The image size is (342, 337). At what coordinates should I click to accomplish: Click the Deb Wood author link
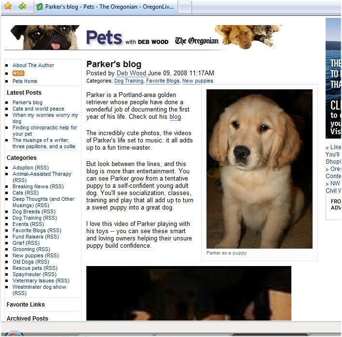[x=131, y=73]
